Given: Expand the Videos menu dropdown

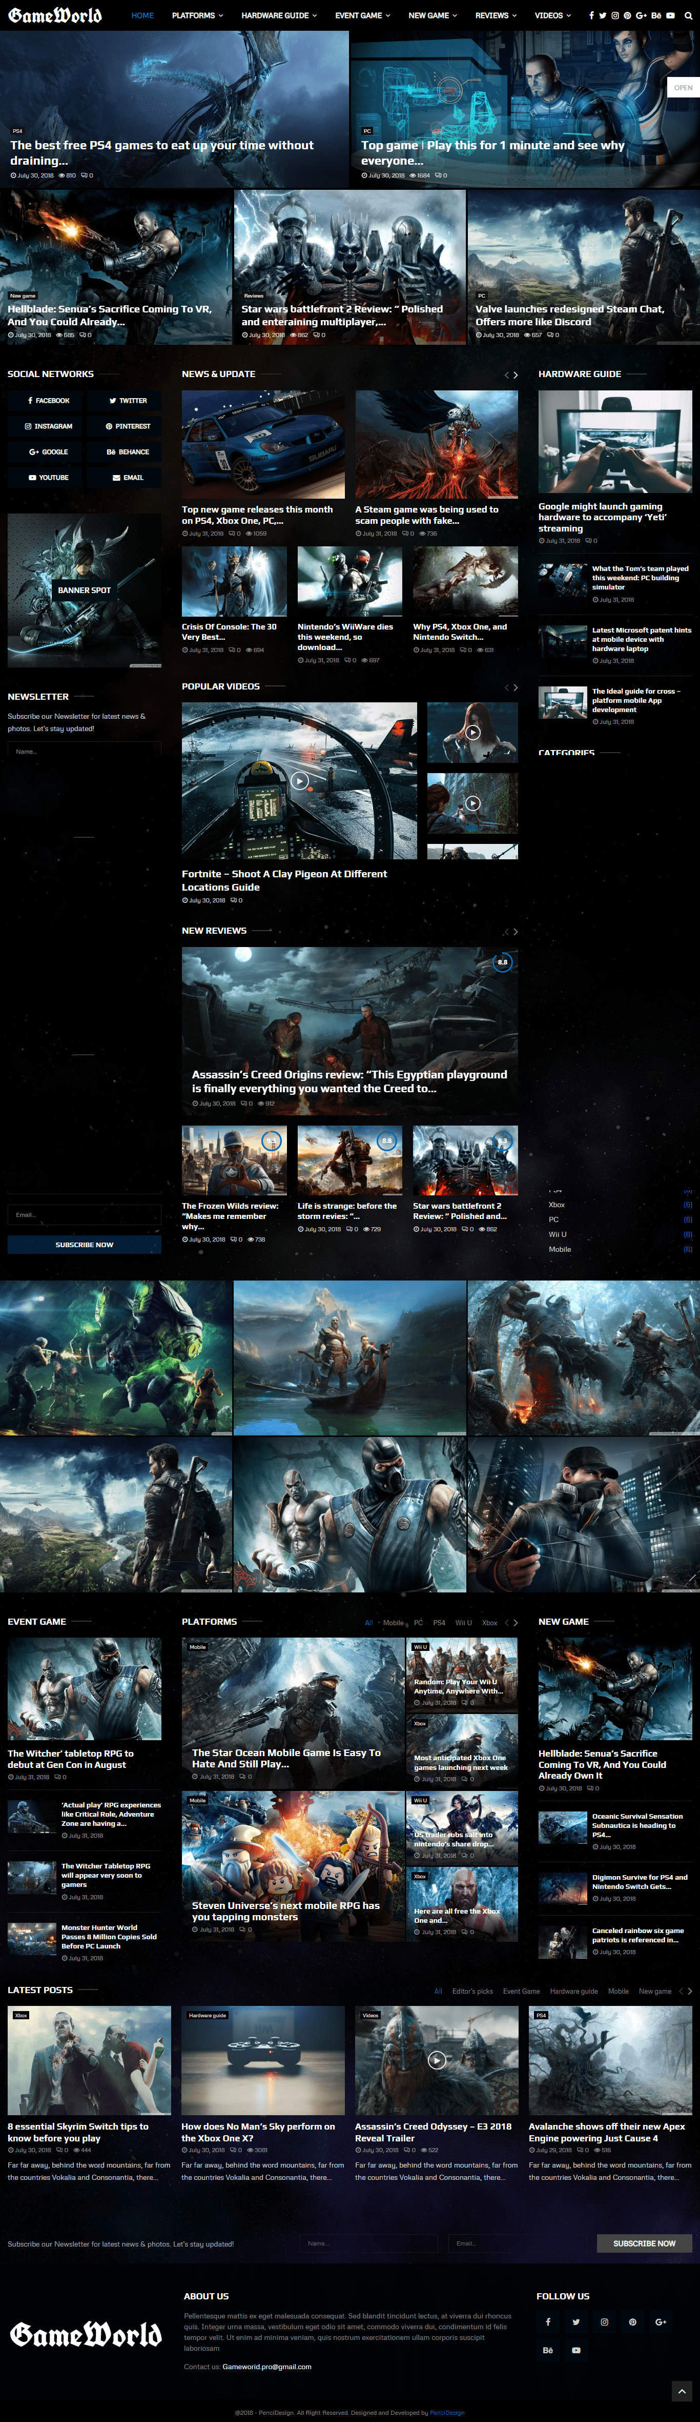Looking at the screenshot, I should coord(552,15).
